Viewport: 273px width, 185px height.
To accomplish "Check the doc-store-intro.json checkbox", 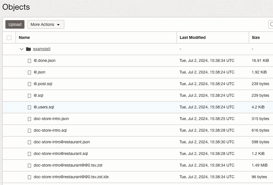I will (x=29, y=119).
